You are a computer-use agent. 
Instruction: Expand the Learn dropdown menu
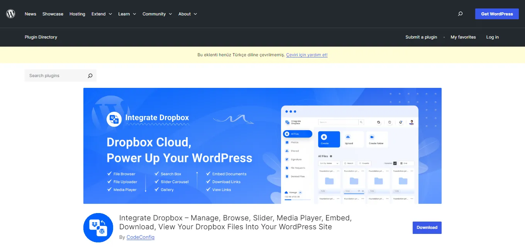[127, 14]
